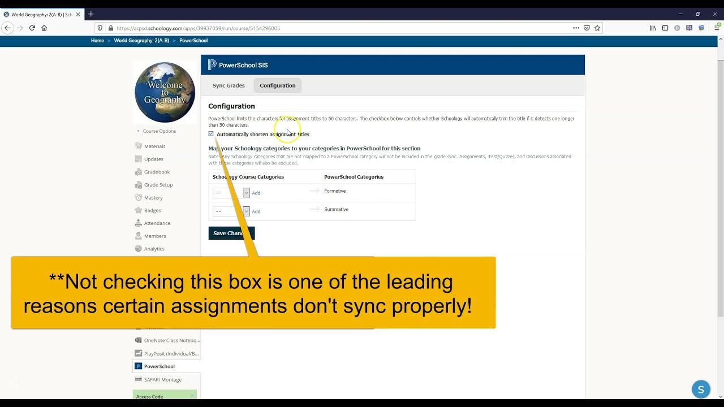This screenshot has height=407, width=724.
Task: Click the Access Code panel
Action: click(x=165, y=395)
